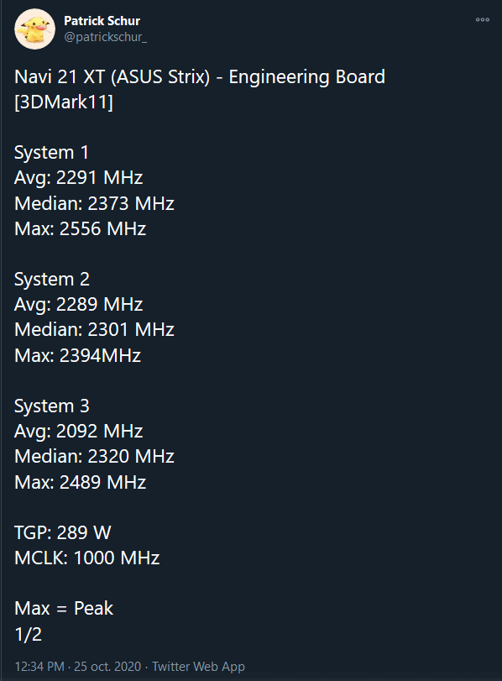Click the 12:34 PM timestamp
The image size is (502, 681).
(39, 666)
